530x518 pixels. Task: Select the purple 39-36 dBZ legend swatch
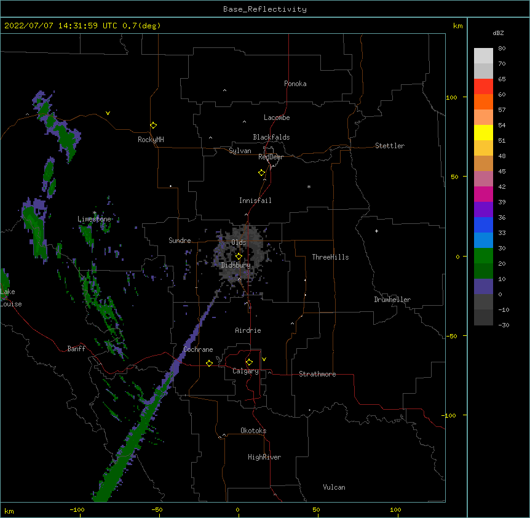pyautogui.click(x=483, y=209)
